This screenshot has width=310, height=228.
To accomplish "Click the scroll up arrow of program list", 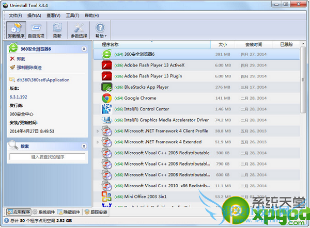I will (303, 44).
